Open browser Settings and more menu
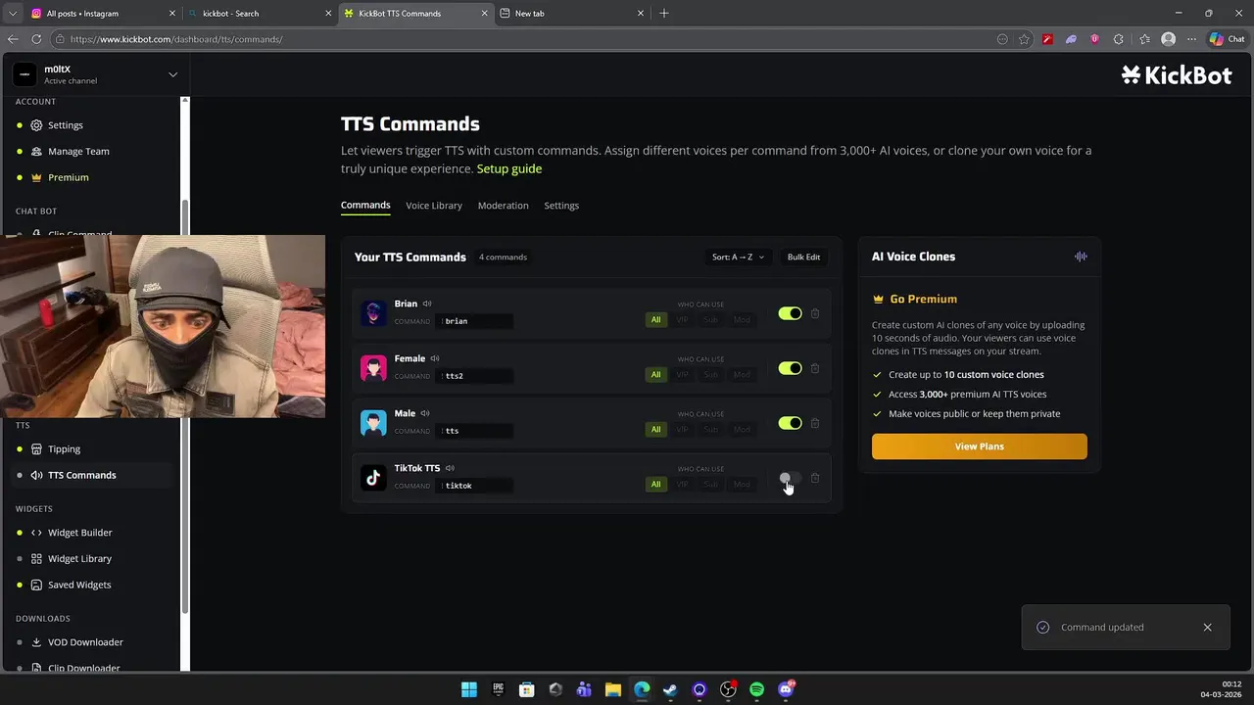1254x705 pixels. point(1192,39)
